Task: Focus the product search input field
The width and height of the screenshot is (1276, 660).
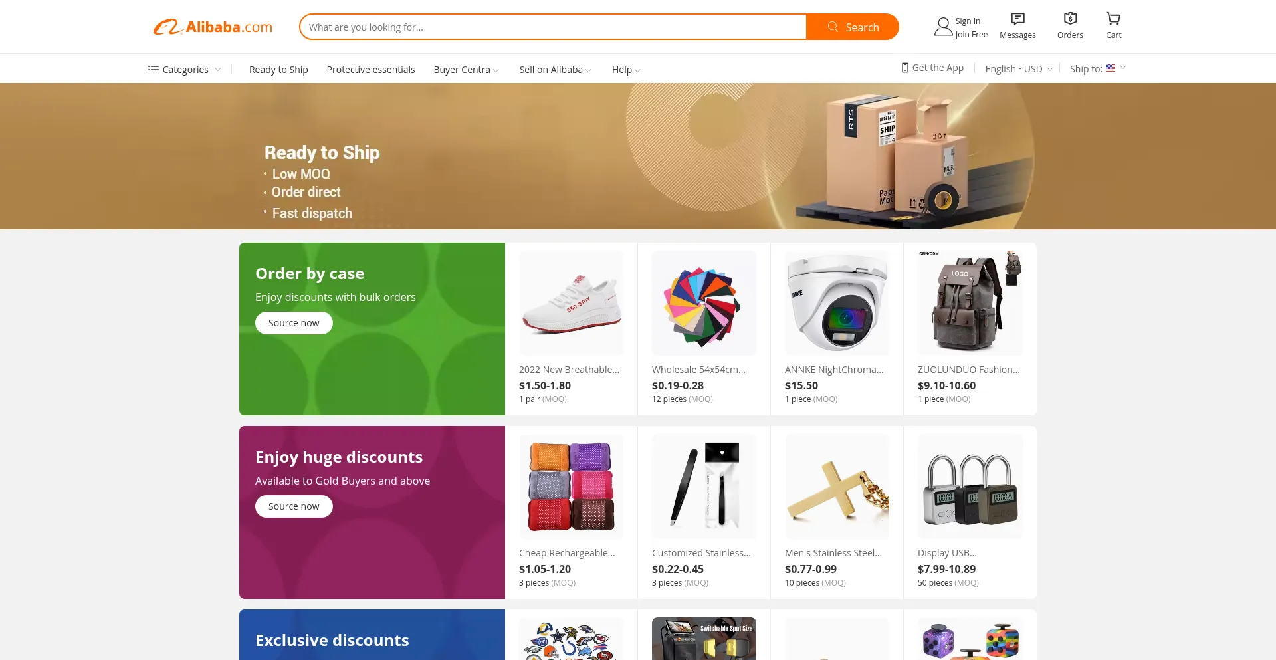Action: pyautogui.click(x=553, y=27)
